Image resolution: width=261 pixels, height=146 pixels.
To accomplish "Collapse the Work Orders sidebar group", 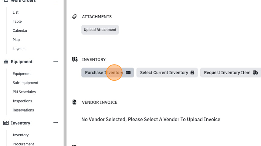I will [x=56, y=1].
